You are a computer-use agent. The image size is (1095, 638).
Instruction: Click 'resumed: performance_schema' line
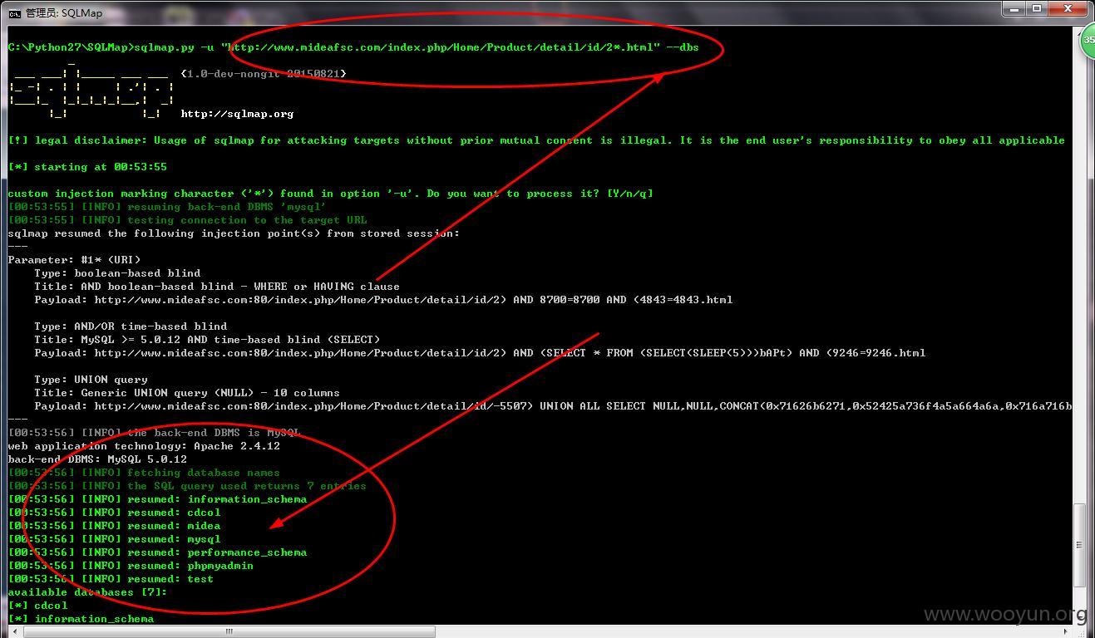pos(157,552)
